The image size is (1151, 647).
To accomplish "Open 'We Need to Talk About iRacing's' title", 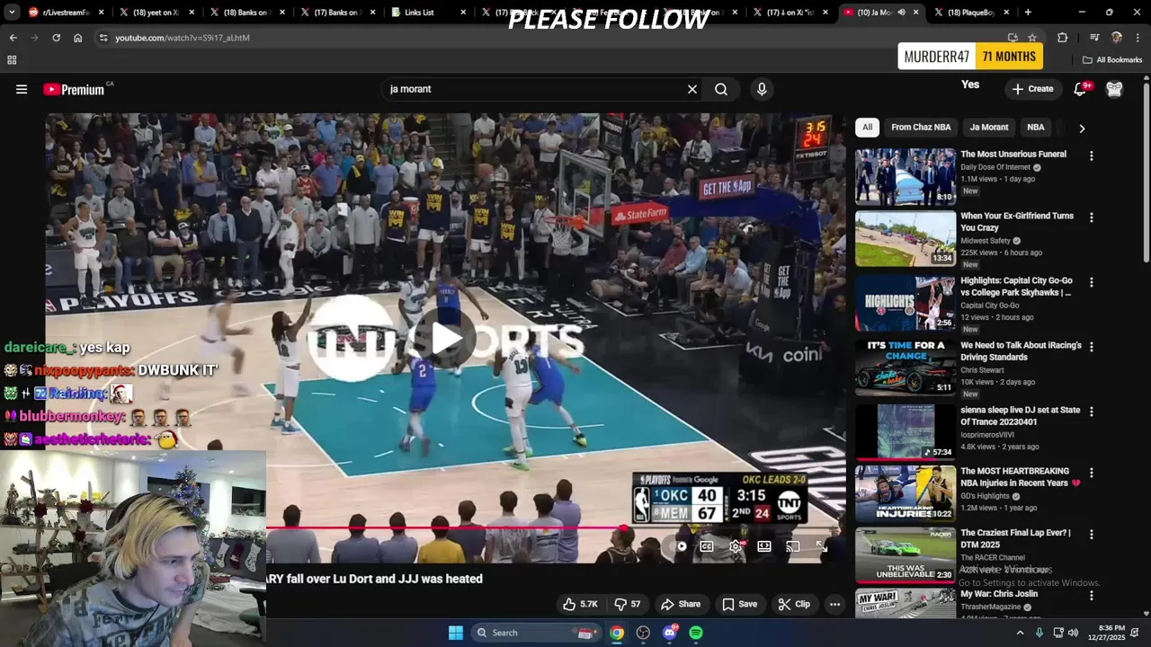I will [x=1021, y=351].
